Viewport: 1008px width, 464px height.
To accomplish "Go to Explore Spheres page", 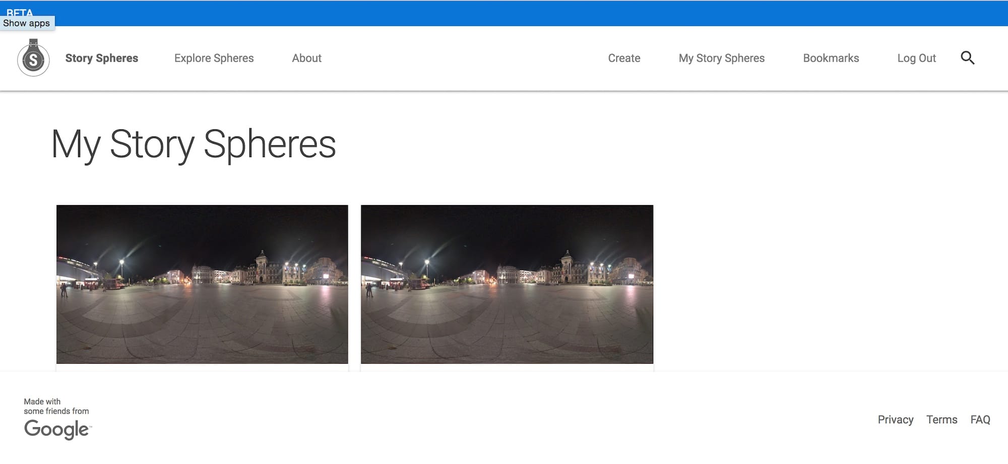I will point(214,58).
